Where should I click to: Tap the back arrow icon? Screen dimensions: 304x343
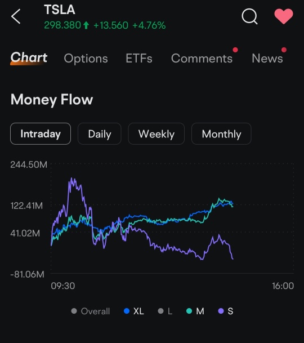point(16,16)
